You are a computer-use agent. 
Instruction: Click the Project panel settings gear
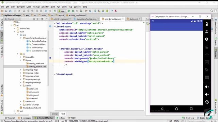(42, 19)
